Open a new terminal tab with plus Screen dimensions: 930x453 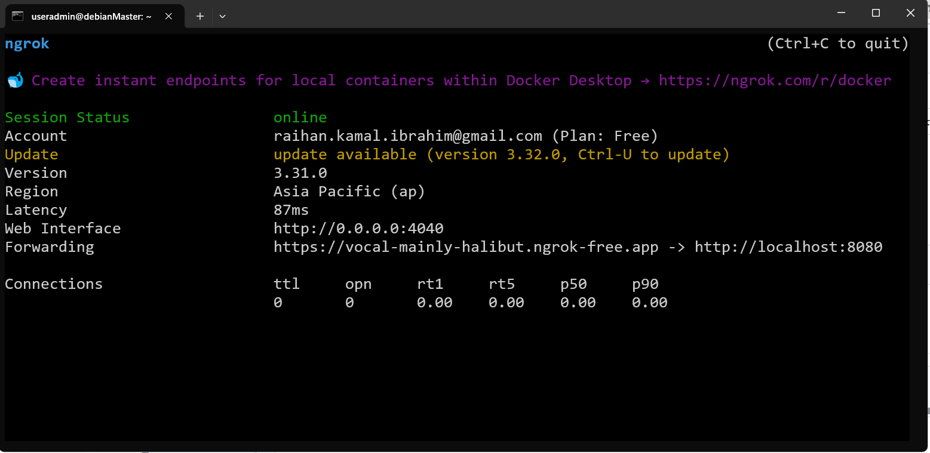click(x=200, y=16)
